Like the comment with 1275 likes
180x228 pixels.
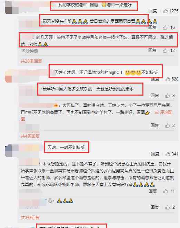[165, 11]
